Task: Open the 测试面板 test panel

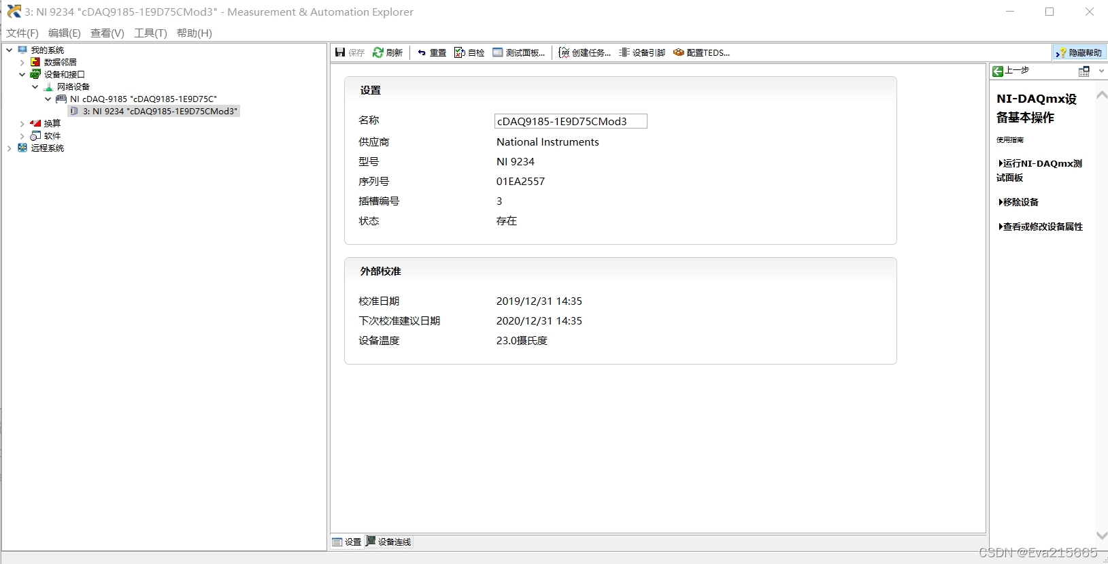Action: pos(518,52)
